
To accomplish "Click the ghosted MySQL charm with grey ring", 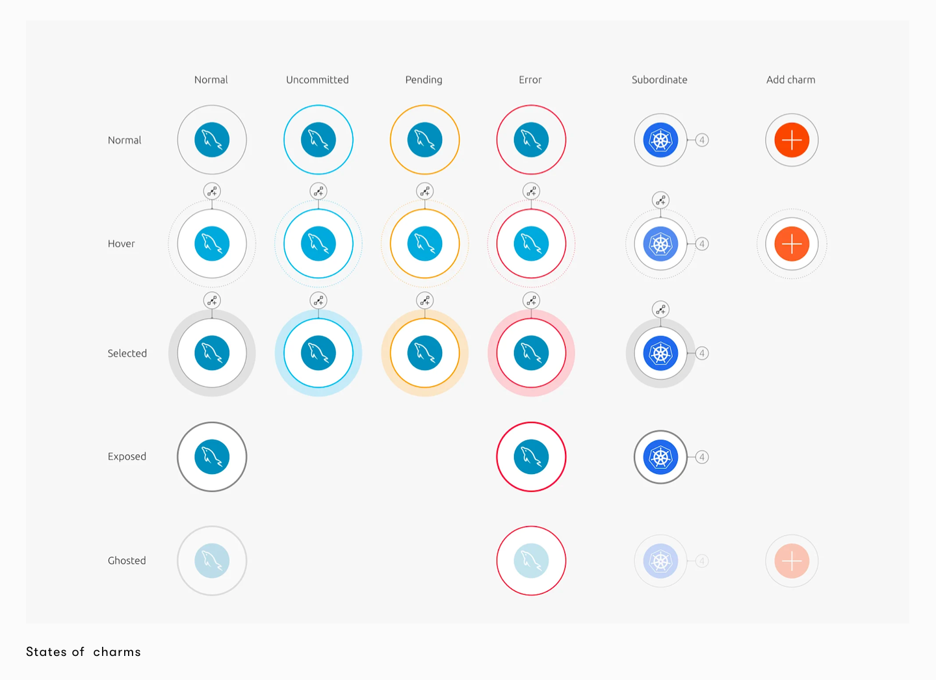I will click(212, 560).
